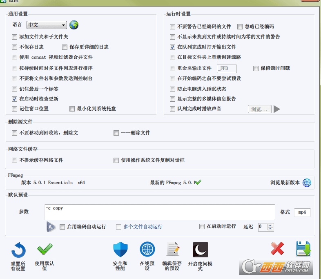Enable 记住窗口位置 checkbox

point(14,109)
